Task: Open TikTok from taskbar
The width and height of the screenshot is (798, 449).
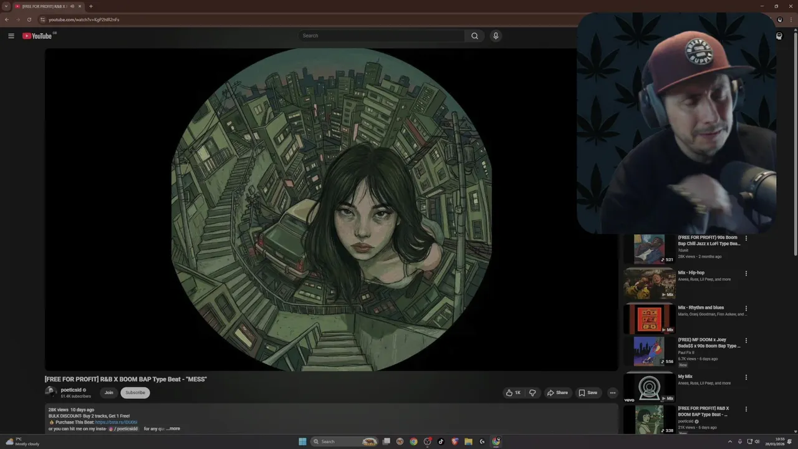Action: pyautogui.click(x=441, y=442)
